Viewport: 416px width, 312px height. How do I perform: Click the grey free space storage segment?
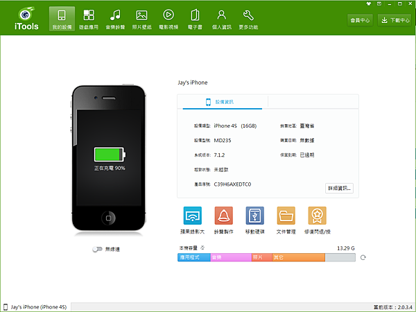pos(340,257)
